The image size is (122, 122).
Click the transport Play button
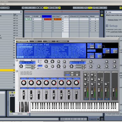(x=37, y=8)
